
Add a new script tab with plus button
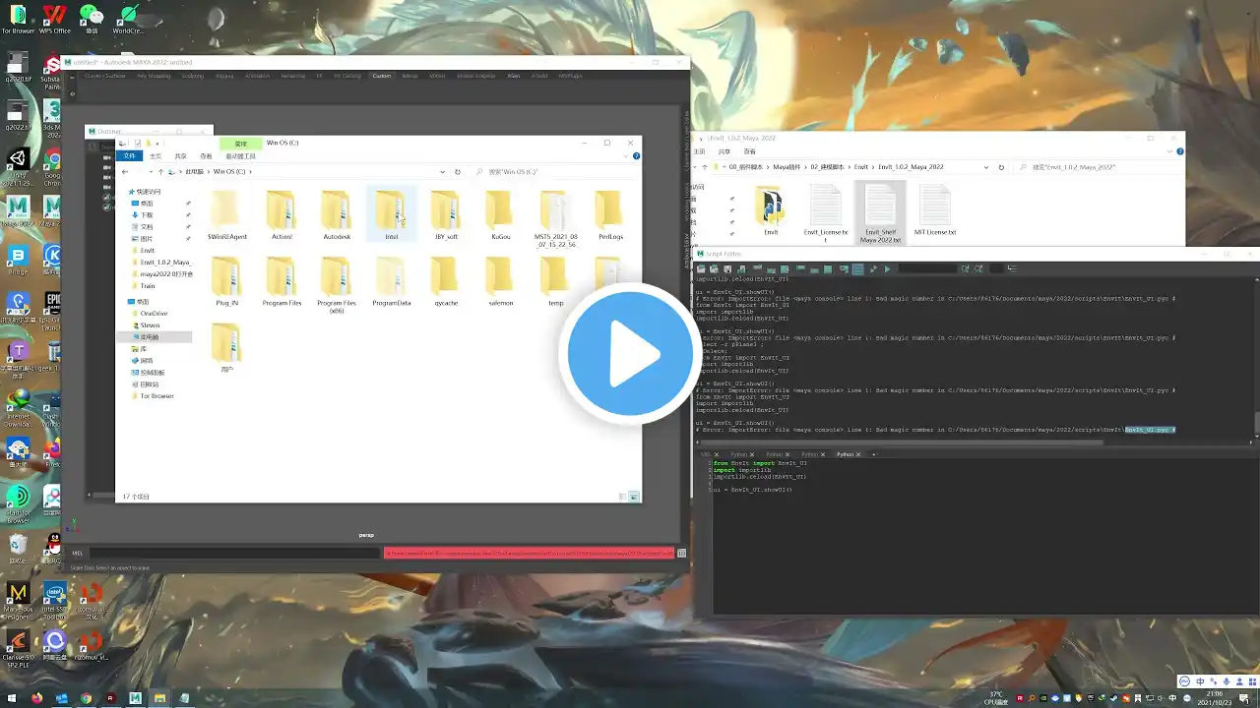coord(873,454)
